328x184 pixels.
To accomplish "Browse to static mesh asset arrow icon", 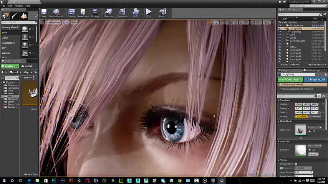I will 310,131.
